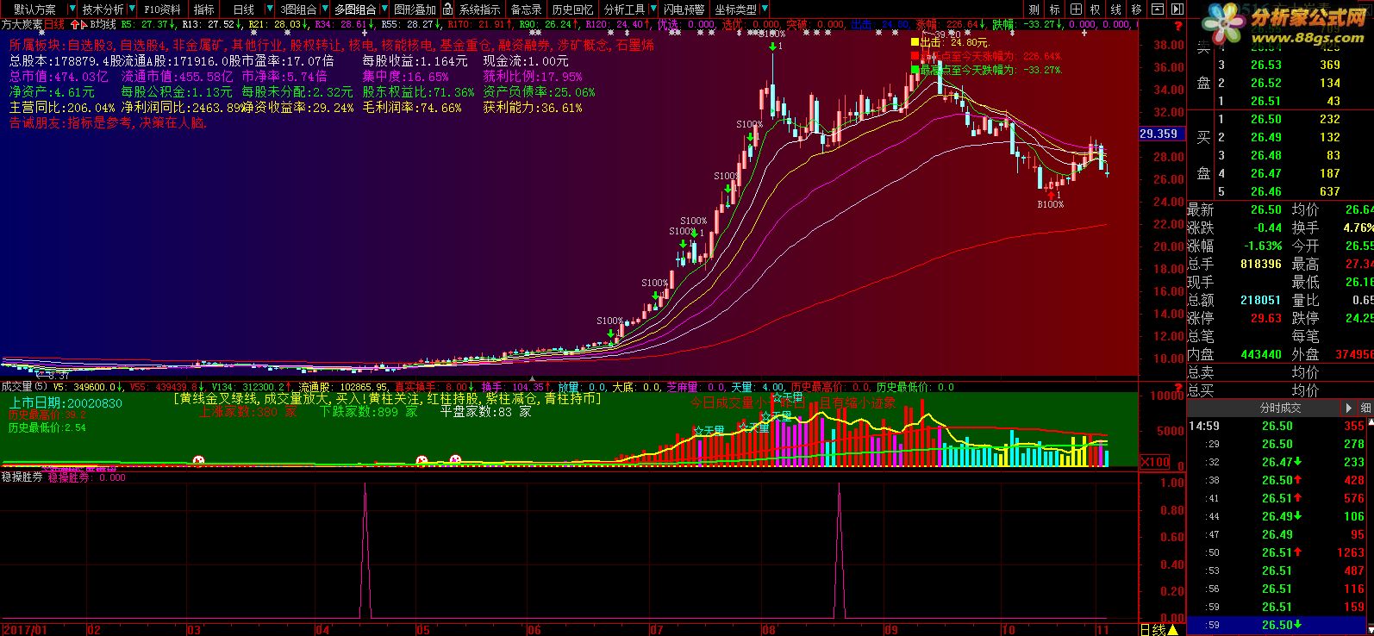The width and height of the screenshot is (1374, 636).
Task: Click the 08 month marker on timeline
Action: 769,629
